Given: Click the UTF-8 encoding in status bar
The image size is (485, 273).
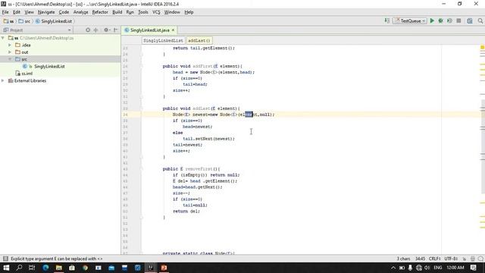Looking at the screenshot, I should pyautogui.click(x=451, y=259).
